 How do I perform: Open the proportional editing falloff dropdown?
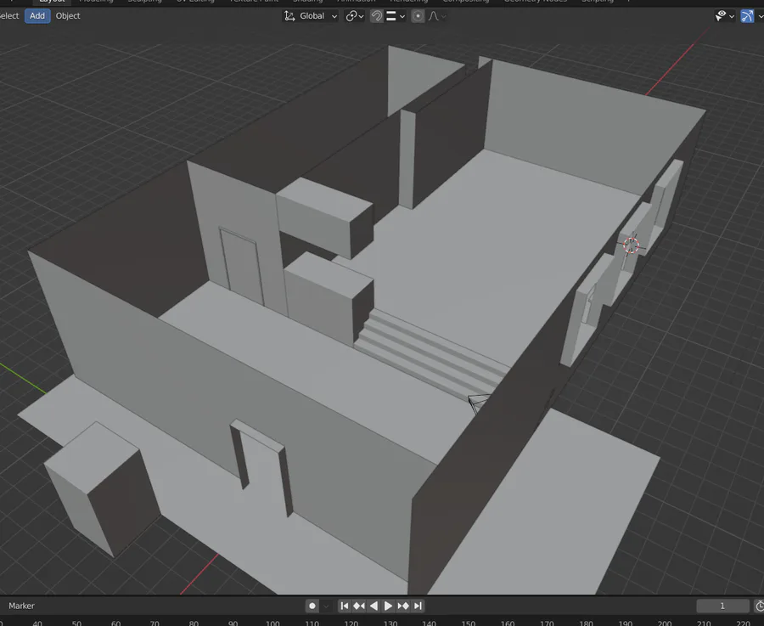pos(437,16)
